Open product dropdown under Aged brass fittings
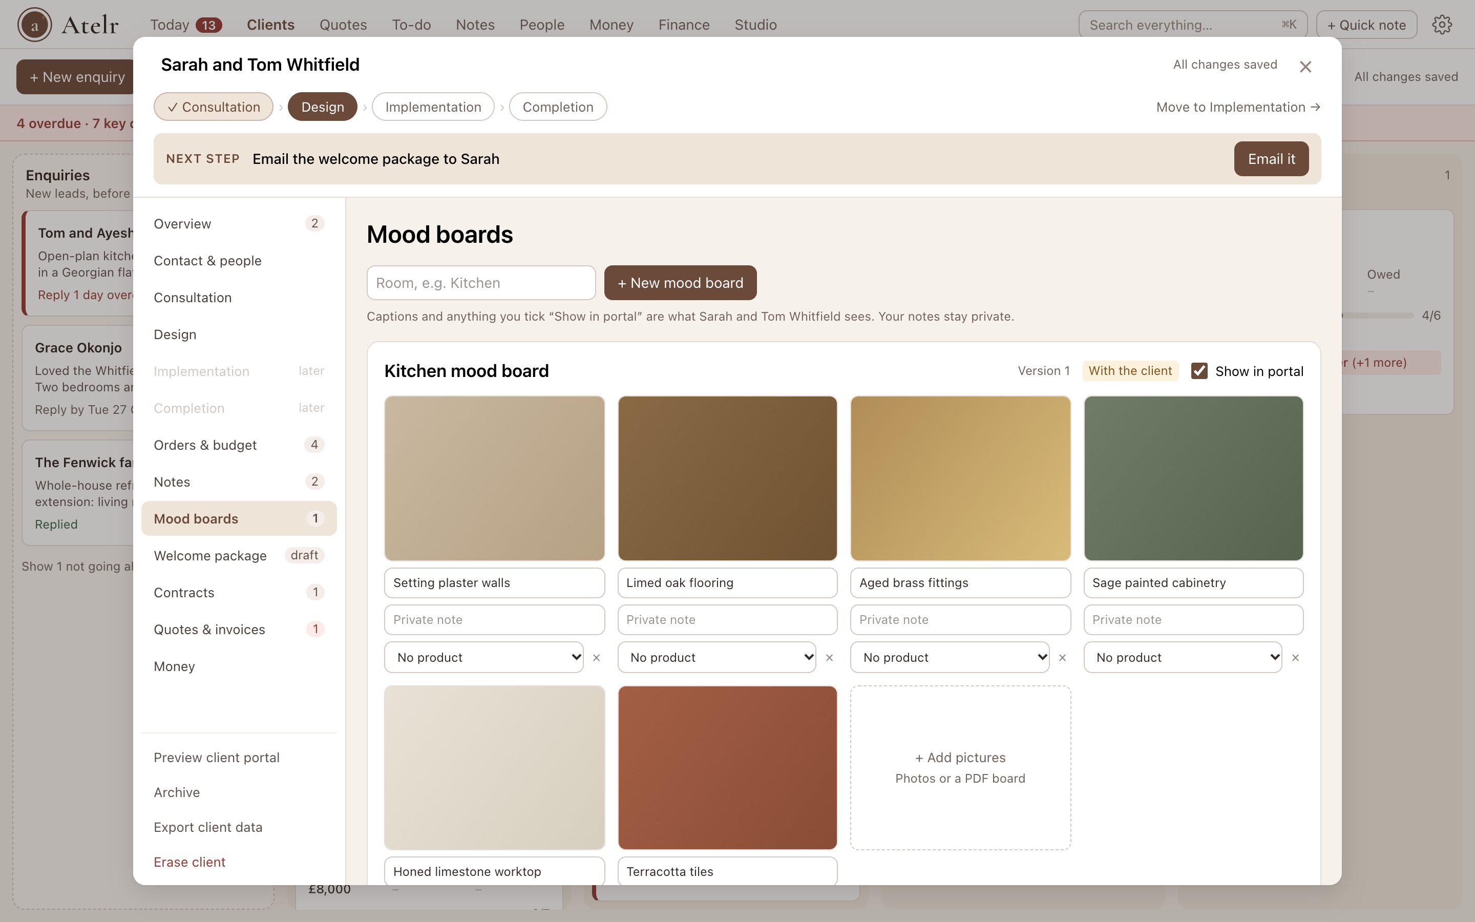Screen dimensions: 1475x922 click(x=950, y=657)
